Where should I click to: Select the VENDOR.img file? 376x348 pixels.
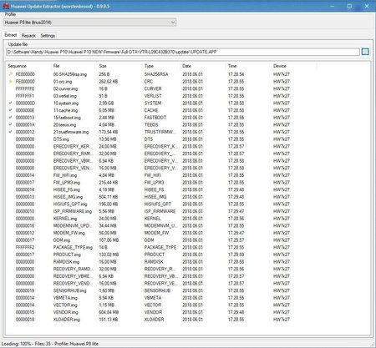tap(65, 313)
